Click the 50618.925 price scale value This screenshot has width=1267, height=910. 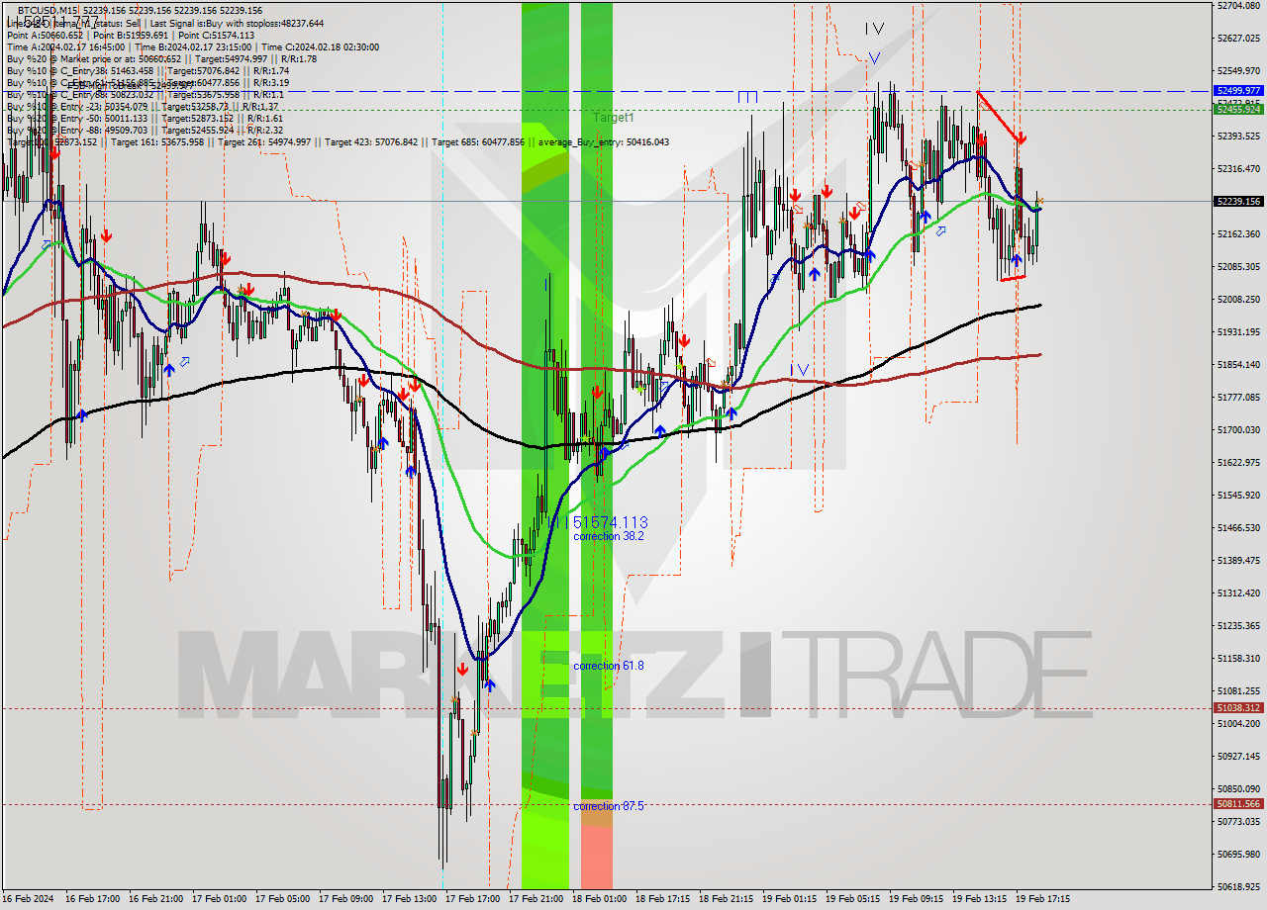(1238, 886)
